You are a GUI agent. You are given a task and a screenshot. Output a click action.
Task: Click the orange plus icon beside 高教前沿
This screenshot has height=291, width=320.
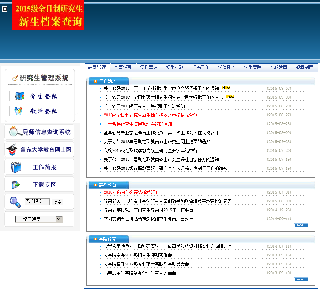95,185
